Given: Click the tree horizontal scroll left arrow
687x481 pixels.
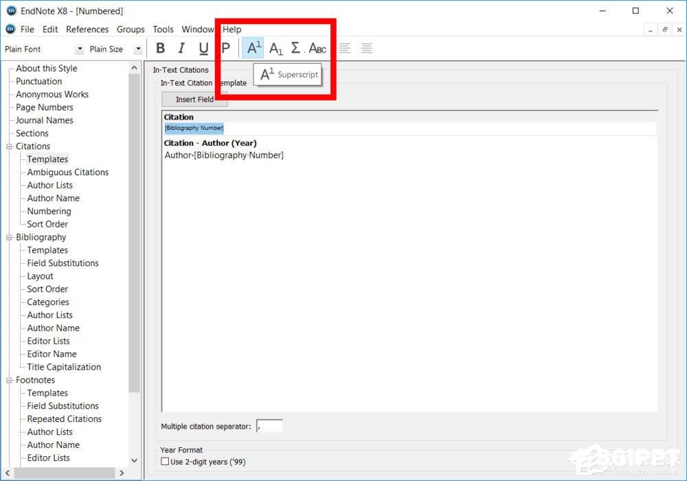Looking at the screenshot, I should [x=8, y=473].
